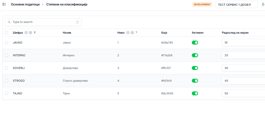Image resolution: width=265 pixels, height=127 pixels.
Task: Sort by the Активен column header
Action: point(198,33)
